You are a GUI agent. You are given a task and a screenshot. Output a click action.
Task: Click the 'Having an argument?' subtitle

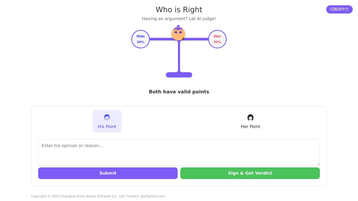pyautogui.click(x=179, y=19)
